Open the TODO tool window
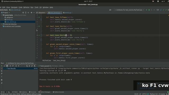The image size is (169, 95). click(x=15, y=92)
